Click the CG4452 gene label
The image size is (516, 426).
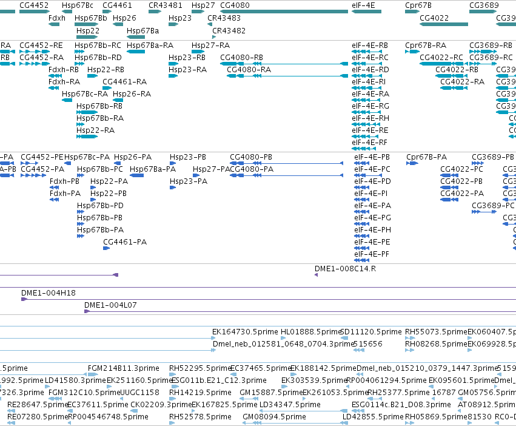[34, 5]
